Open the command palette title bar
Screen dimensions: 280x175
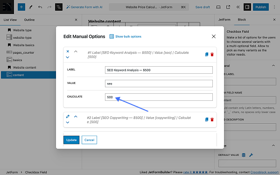coord(149,7)
